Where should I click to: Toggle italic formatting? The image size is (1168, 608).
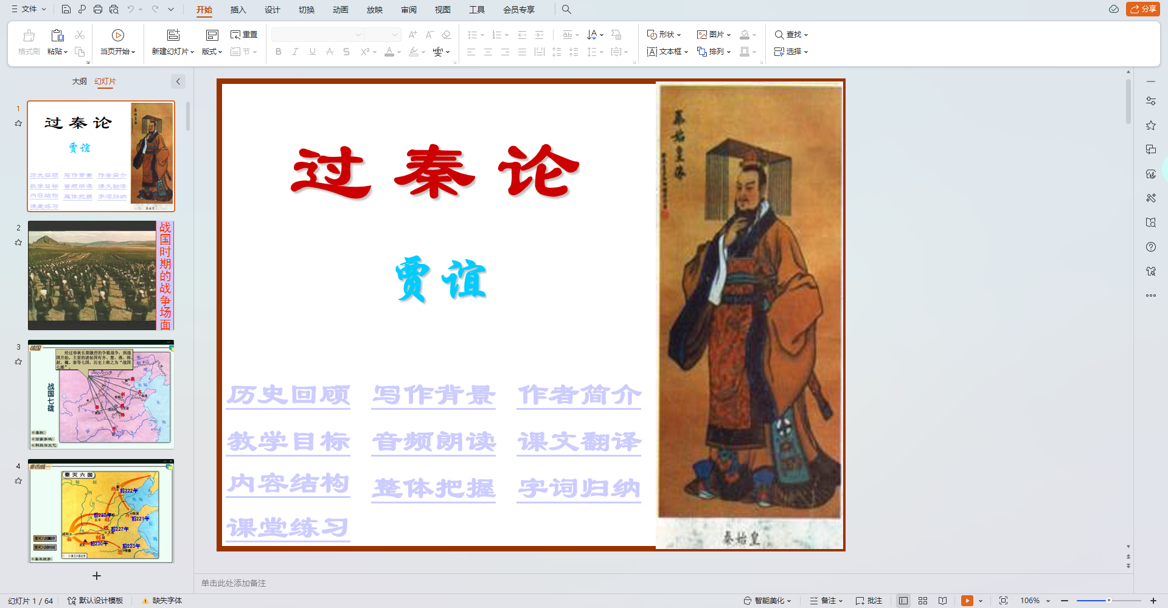(x=295, y=52)
